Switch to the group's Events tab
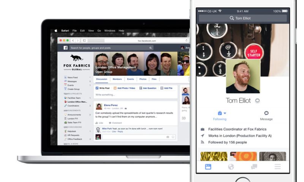 point(130,79)
